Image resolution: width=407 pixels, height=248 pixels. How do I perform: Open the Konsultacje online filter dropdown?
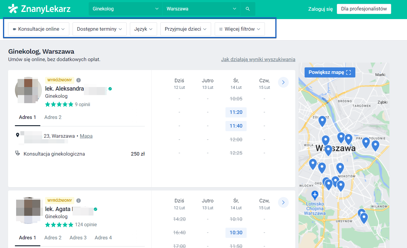39,29
